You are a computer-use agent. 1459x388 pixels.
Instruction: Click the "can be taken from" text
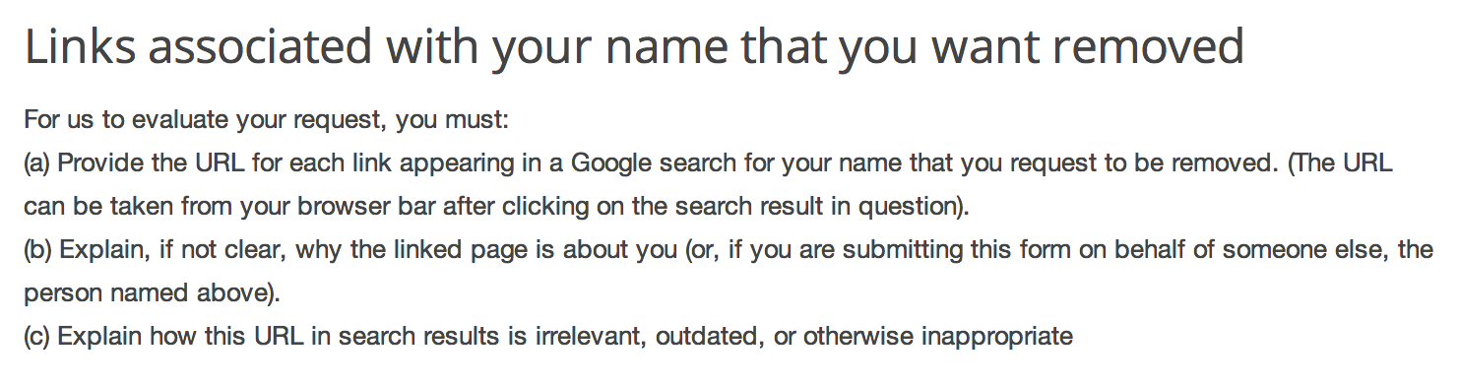click(x=123, y=208)
